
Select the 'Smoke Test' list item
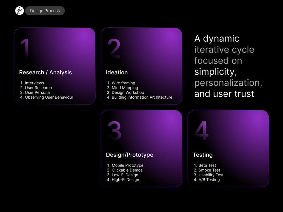(207, 170)
